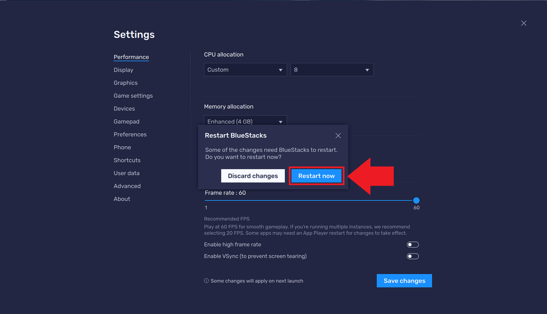The image size is (547, 314).
Task: Toggle Enable high frame rate switch
Action: [413, 245]
